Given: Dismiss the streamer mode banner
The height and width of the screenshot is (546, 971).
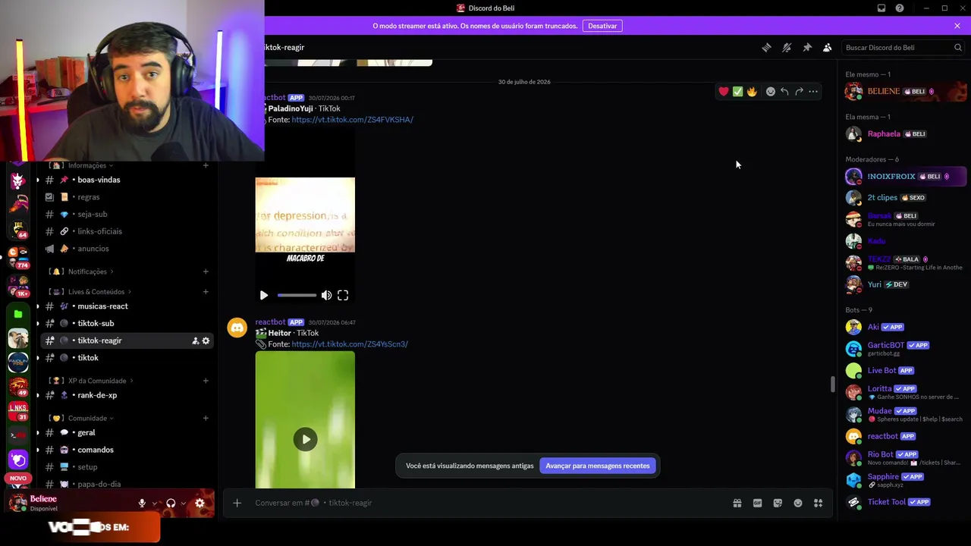Looking at the screenshot, I should 957,26.
